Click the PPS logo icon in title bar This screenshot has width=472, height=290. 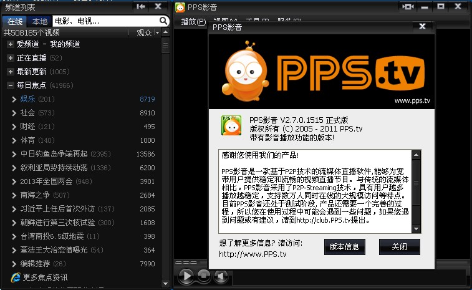click(x=180, y=7)
